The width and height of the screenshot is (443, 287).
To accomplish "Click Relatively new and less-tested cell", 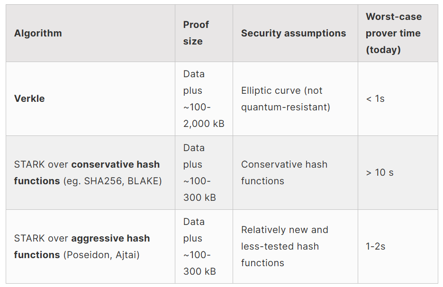I will (x=284, y=246).
